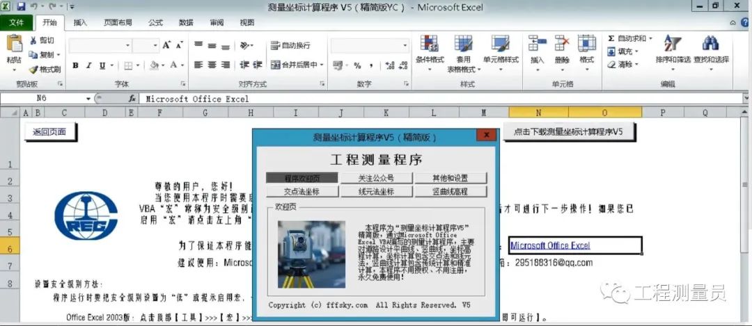Align text to middle of cell
This screenshot has width=752, height=326.
click(x=212, y=45)
